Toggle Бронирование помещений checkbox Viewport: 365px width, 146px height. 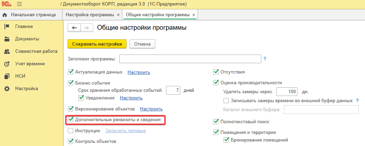(226, 140)
